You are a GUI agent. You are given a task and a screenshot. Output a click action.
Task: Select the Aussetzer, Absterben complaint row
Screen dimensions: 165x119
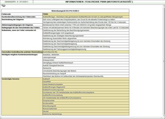coord(86,55)
